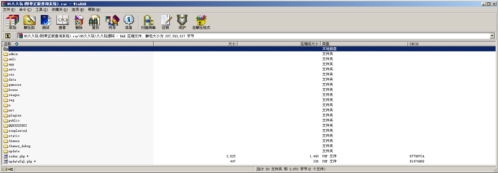Start the virus scan (扫描病毒) tool
Image resolution: width=498 pixels, height=173 pixels.
pyautogui.click(x=148, y=22)
